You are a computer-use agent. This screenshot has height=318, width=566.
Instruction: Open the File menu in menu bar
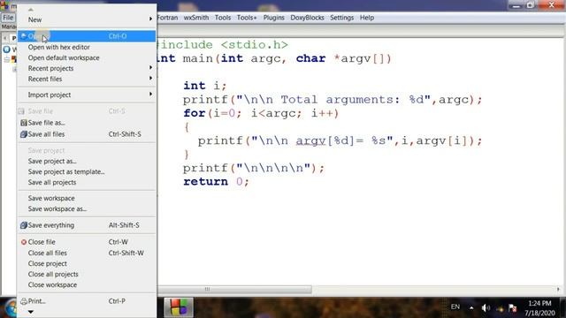pyautogui.click(x=8, y=18)
